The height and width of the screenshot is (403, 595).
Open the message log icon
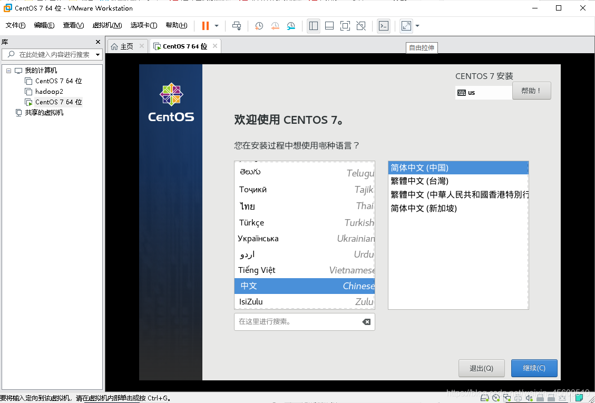point(579,398)
